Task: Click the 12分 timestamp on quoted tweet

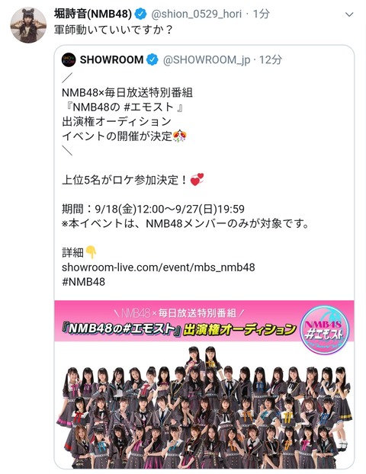Action: coord(270,60)
